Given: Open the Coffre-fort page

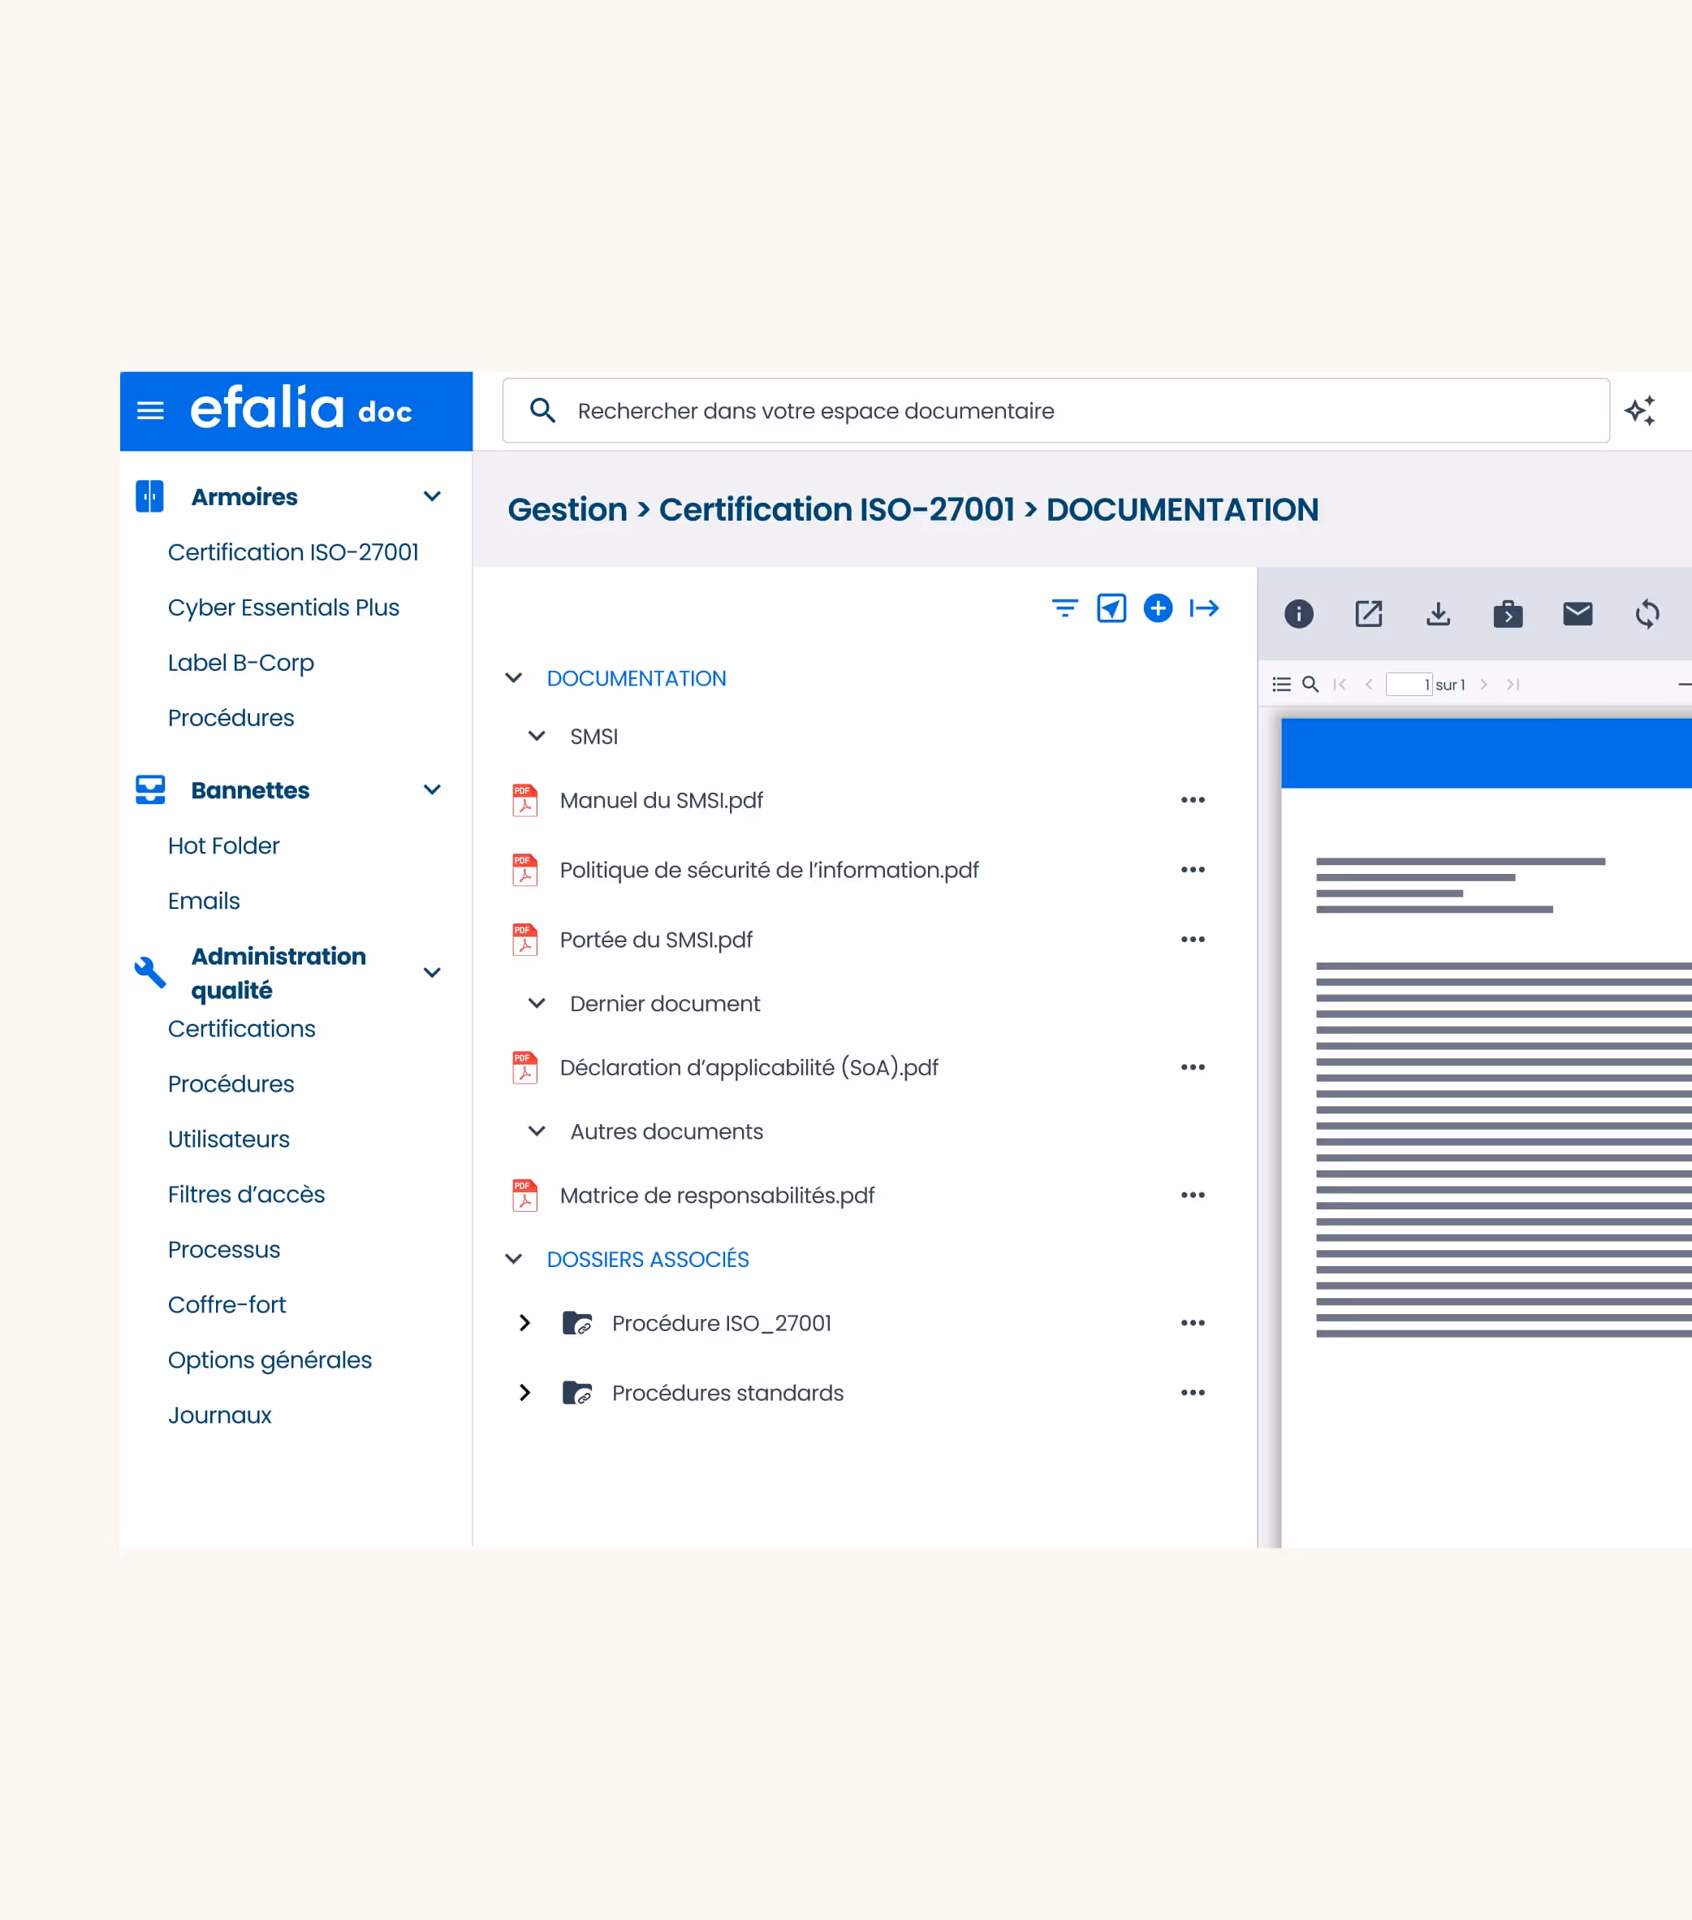Looking at the screenshot, I should [x=227, y=1304].
